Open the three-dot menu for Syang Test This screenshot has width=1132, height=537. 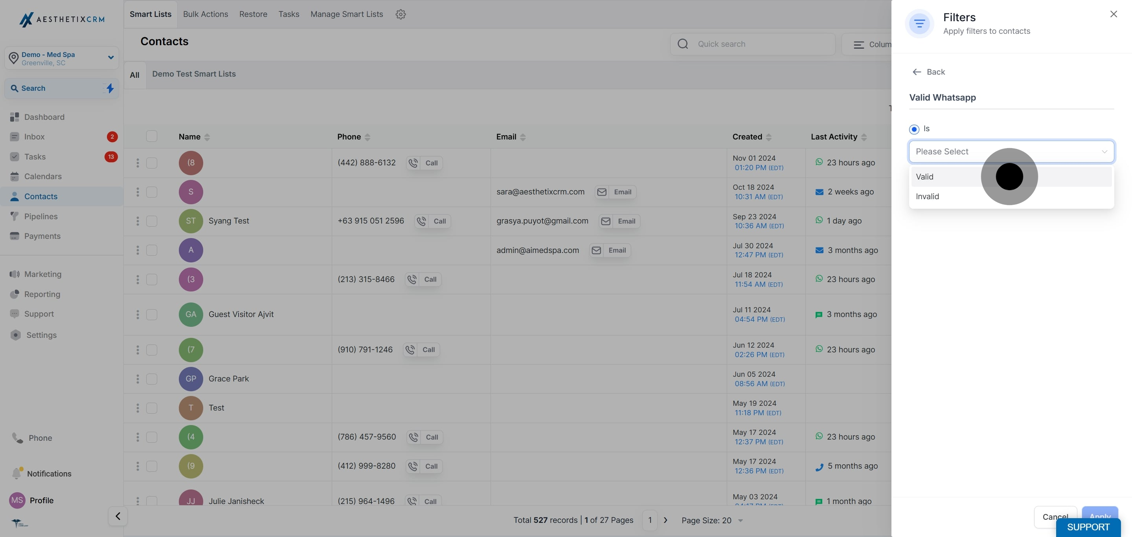[x=138, y=221]
